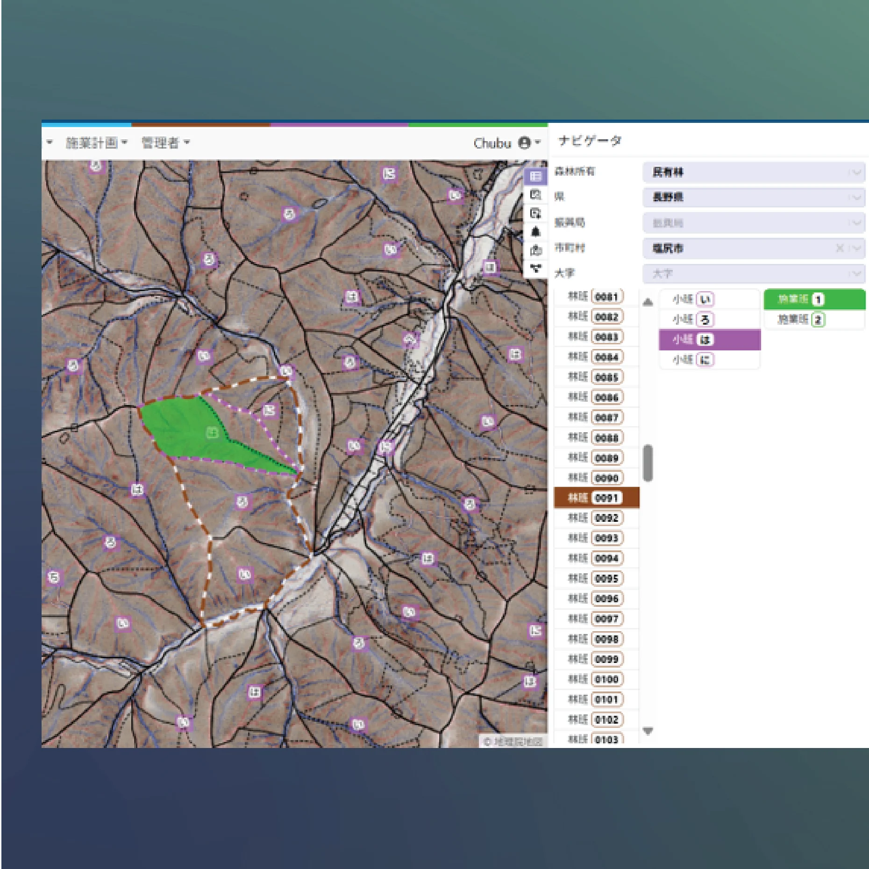Open the 管理者 menu
Image resolution: width=869 pixels, height=869 pixels.
(x=164, y=142)
